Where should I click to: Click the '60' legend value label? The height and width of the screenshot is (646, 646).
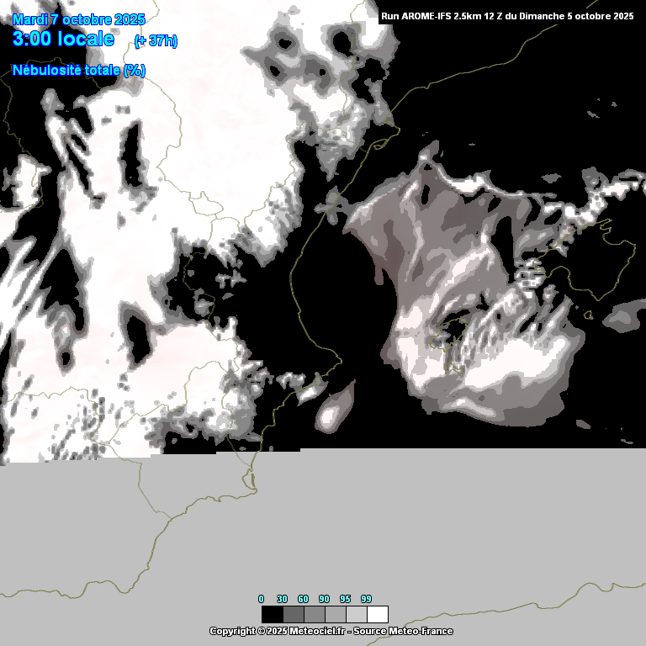point(303,599)
